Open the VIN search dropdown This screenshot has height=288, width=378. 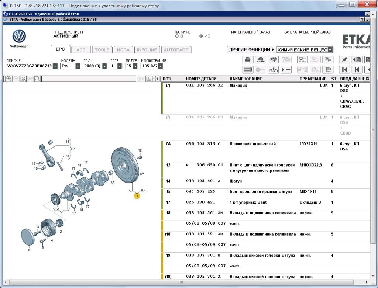pos(55,66)
